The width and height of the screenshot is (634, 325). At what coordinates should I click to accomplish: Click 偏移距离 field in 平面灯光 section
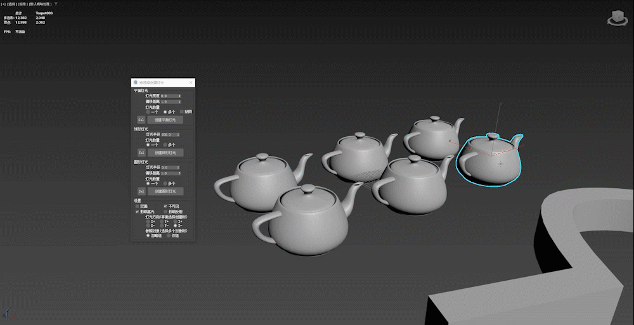[x=169, y=102]
